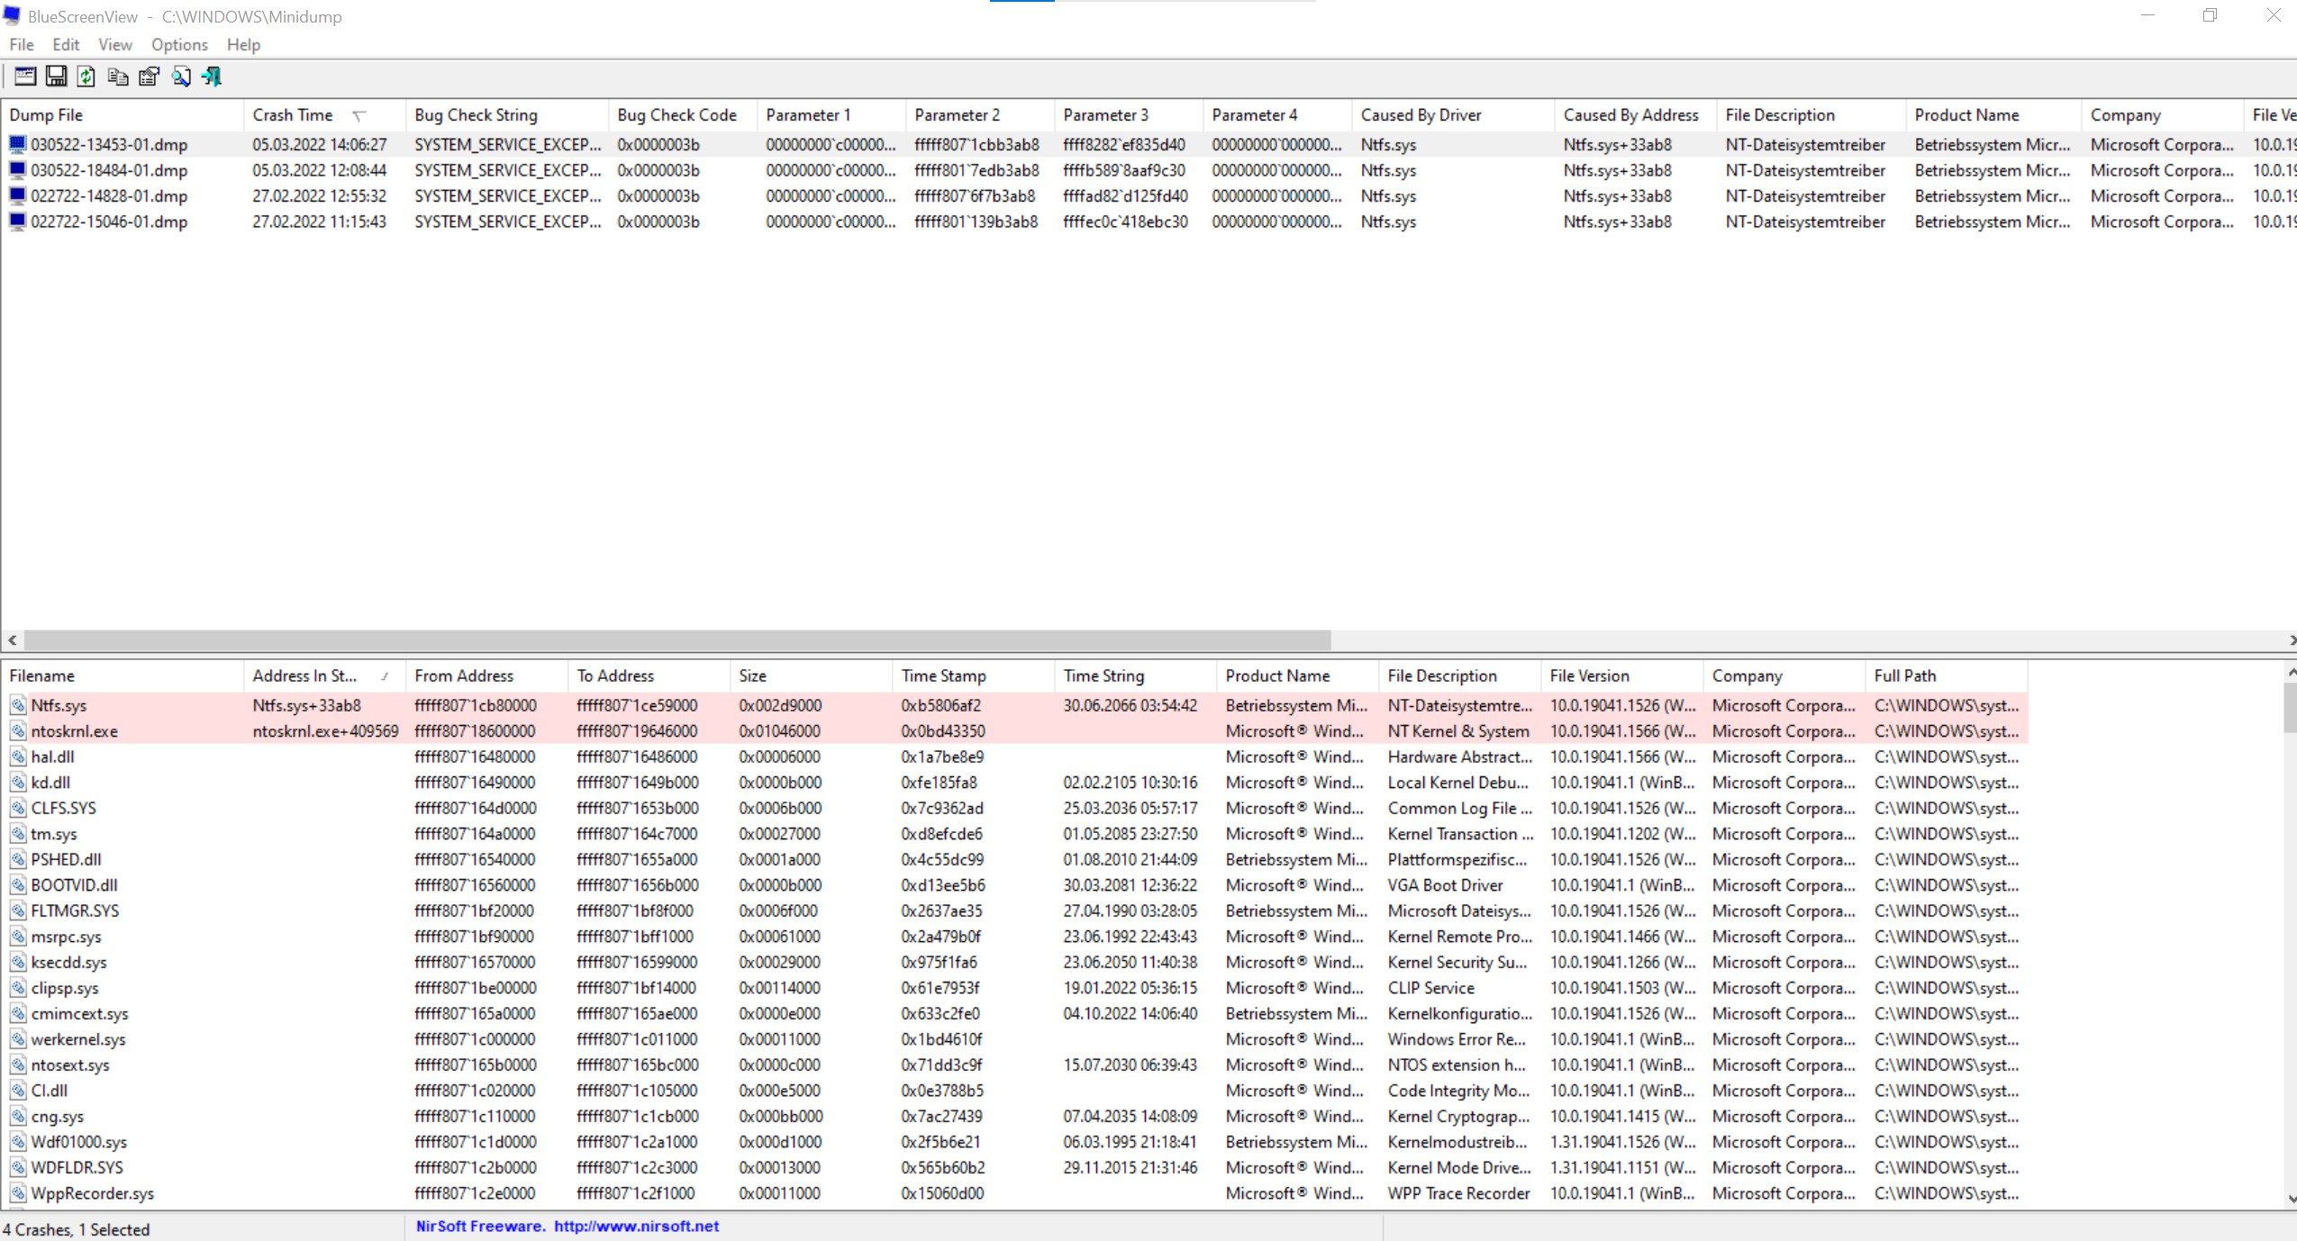Sort by Bug Check String column header
Image resolution: width=2297 pixels, height=1241 pixels.
tap(476, 114)
